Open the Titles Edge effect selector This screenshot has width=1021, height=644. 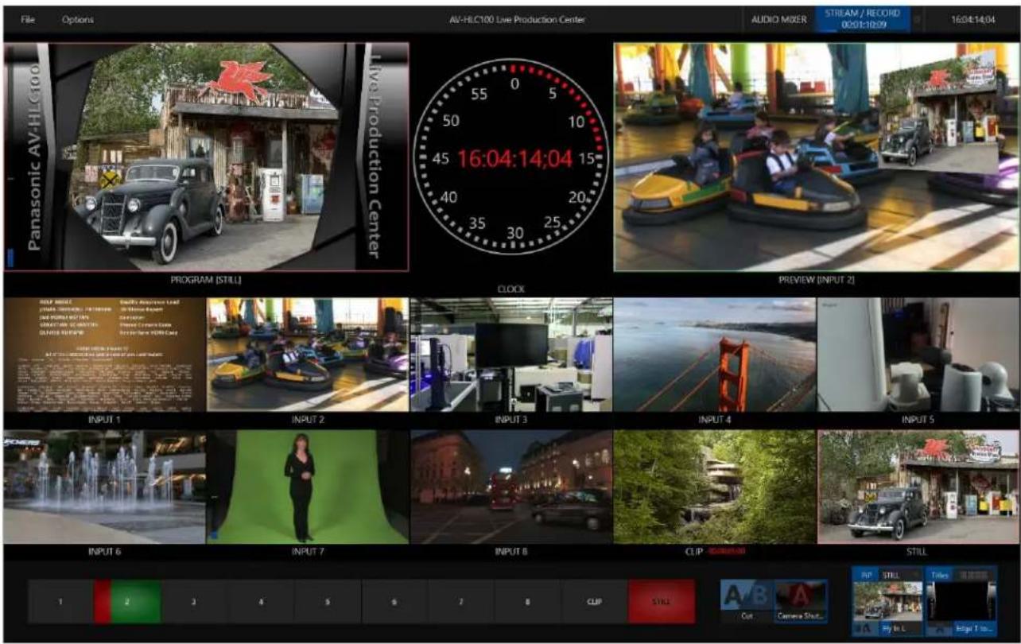pyautogui.click(x=975, y=629)
